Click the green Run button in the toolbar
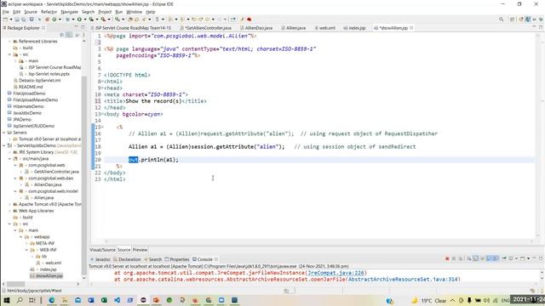This screenshot has height=306, width=545. [x=79, y=20]
